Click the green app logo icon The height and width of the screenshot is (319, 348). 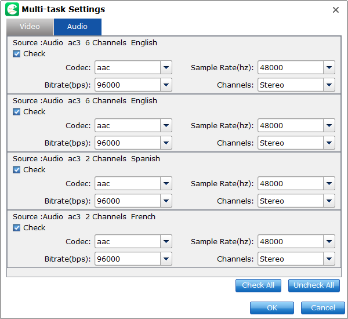pyautogui.click(x=12, y=9)
